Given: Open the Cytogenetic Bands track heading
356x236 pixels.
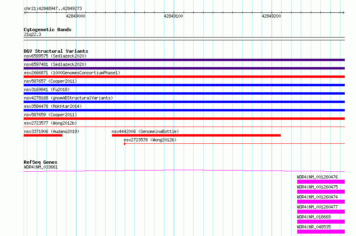Looking at the screenshot, I should click(48, 30).
